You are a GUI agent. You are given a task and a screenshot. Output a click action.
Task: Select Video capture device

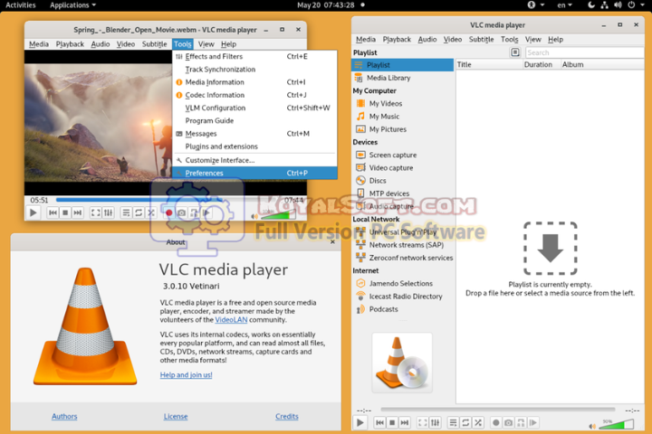click(402, 168)
